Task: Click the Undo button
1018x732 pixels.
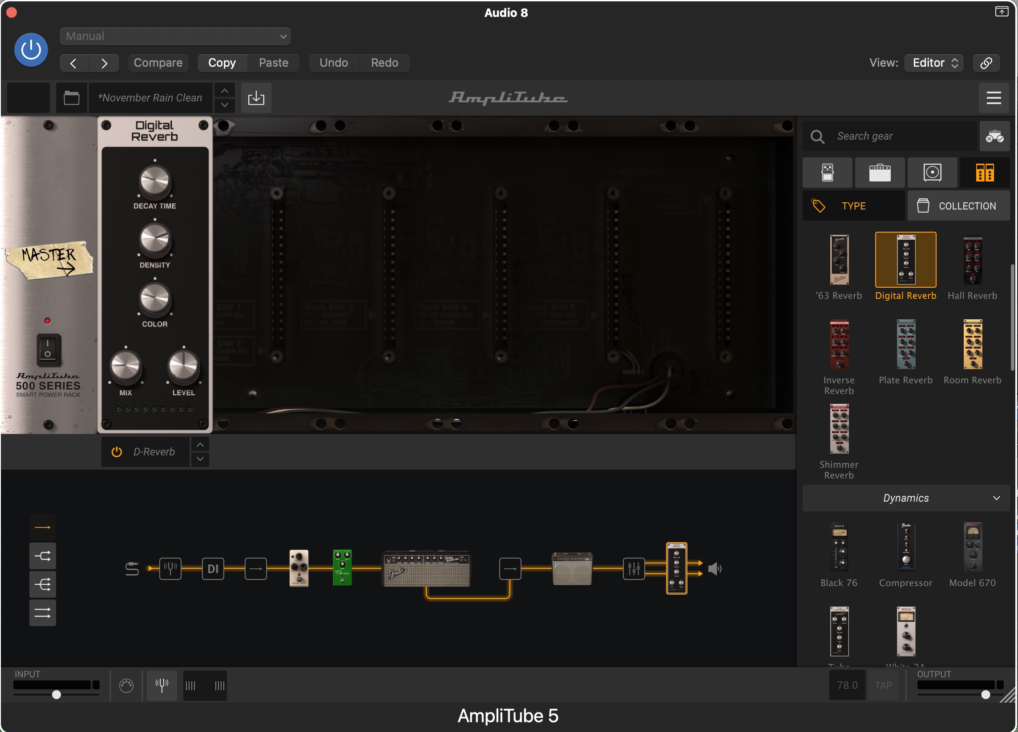Action: point(334,63)
